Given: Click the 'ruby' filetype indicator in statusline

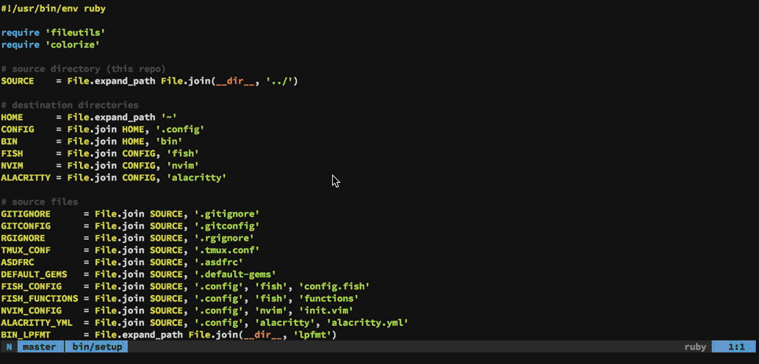Looking at the screenshot, I should click(696, 346).
